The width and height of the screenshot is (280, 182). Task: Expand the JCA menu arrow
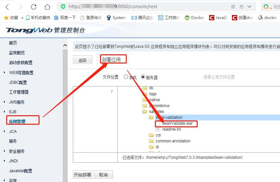pyautogui.click(x=5, y=131)
